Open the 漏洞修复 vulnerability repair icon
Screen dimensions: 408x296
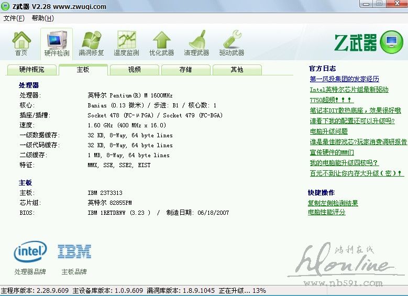pos(91,43)
